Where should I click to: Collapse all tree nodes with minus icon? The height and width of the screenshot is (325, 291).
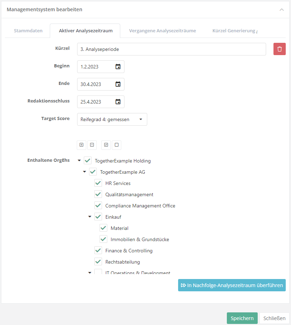(x=92, y=145)
